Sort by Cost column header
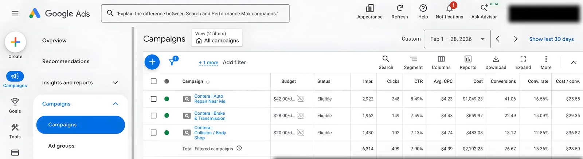This screenshot has width=583, height=159. coord(478,81)
